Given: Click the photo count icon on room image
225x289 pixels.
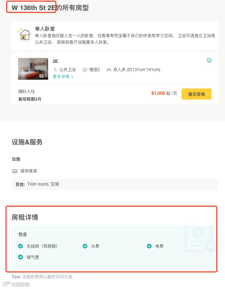Looking at the screenshot, I should coord(42,75).
